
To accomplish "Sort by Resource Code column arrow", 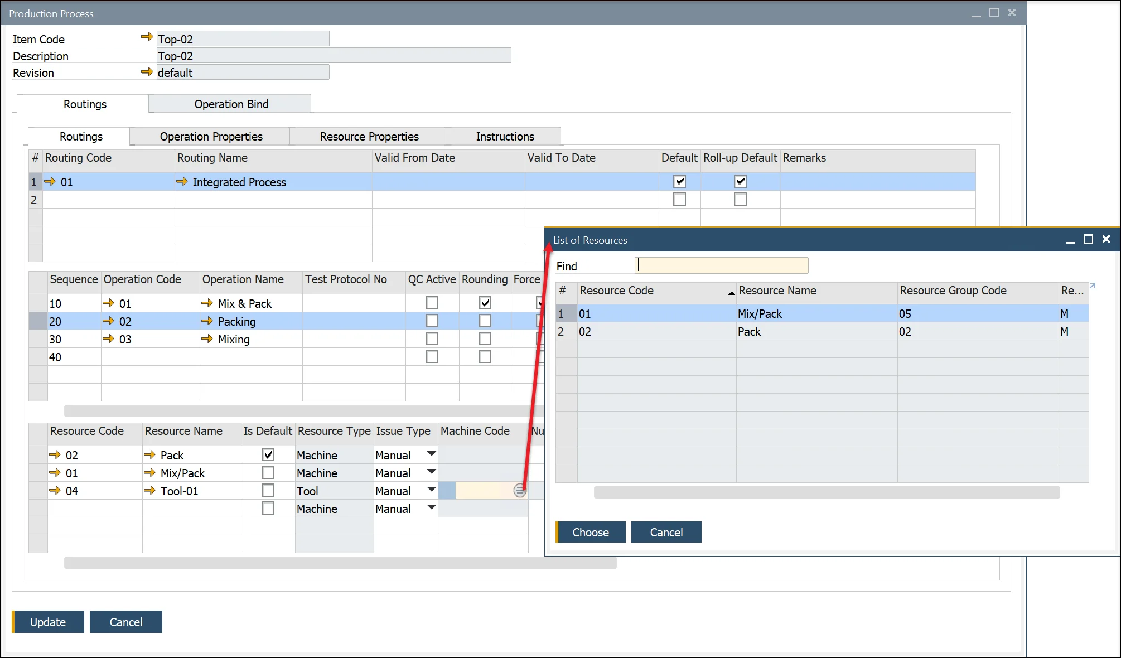I will 731,292.
